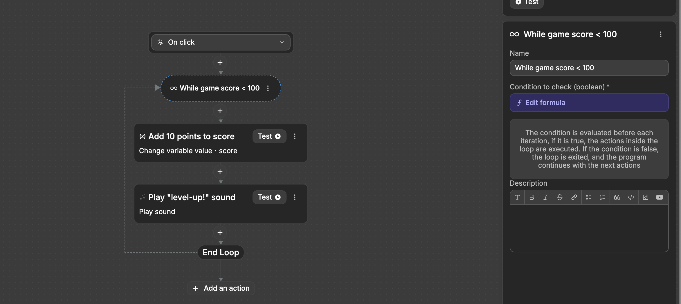Viewport: 681px width, 304px height.
Task: Open options menu for Add 10 points action
Action: tap(295, 136)
